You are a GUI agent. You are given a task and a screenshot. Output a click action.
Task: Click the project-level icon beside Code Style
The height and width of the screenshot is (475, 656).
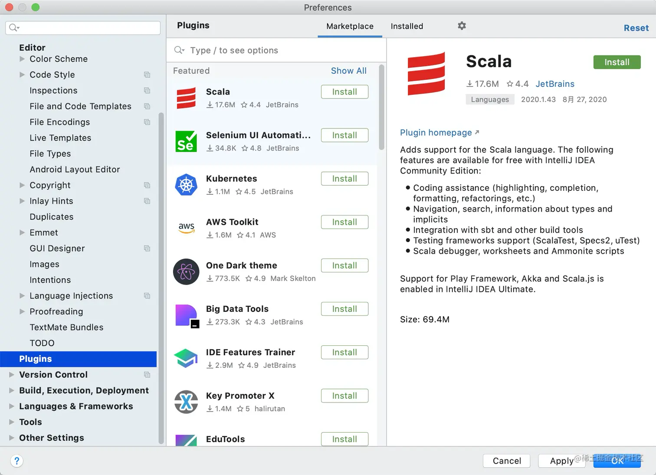[x=147, y=75]
